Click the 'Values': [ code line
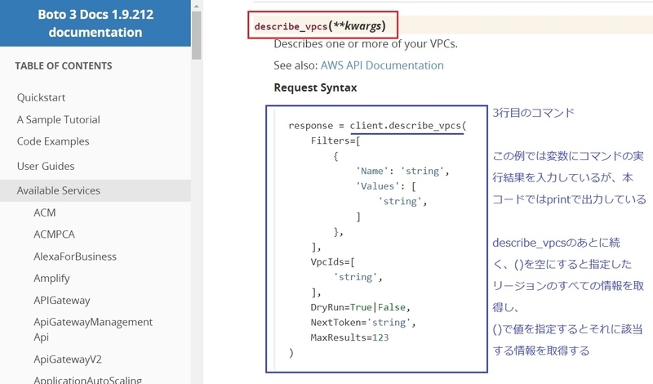 point(385,186)
